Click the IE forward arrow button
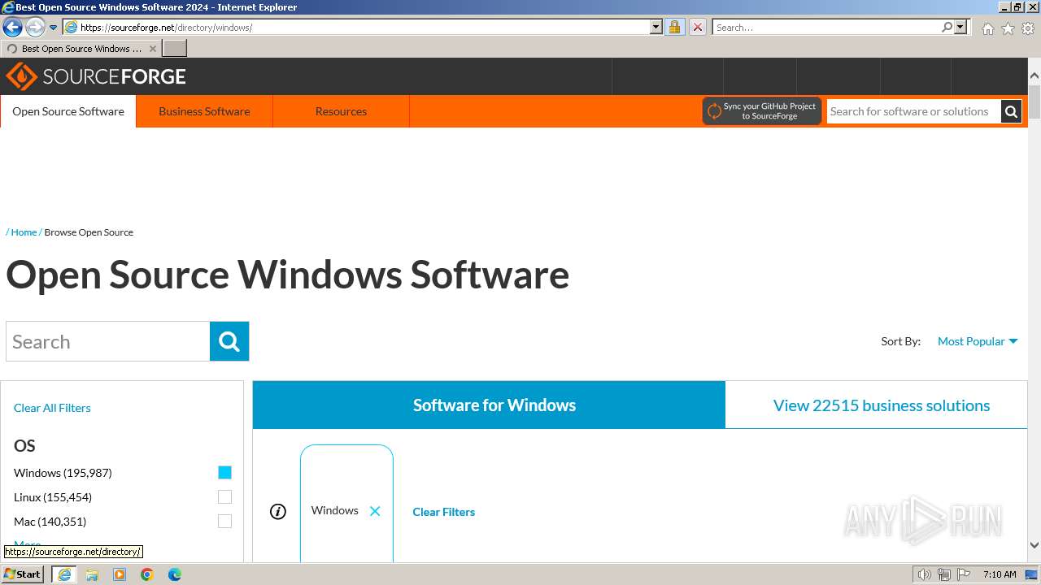Screen dimensions: 1041x585 (34, 27)
